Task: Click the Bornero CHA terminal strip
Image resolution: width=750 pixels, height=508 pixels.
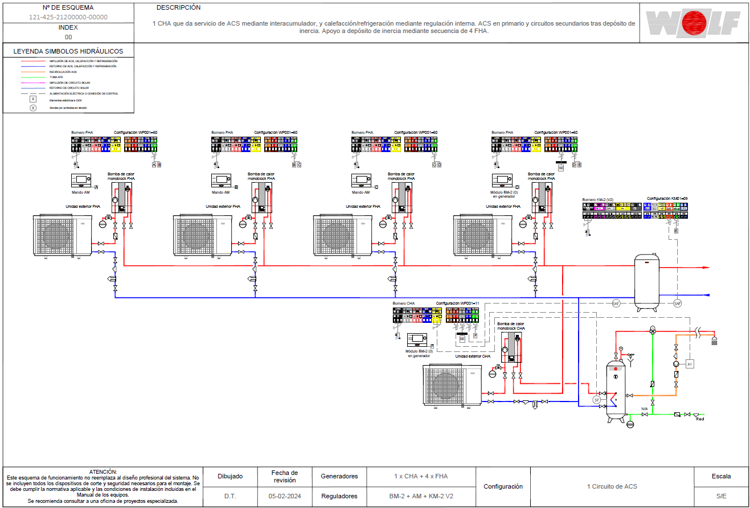Action: [x=417, y=315]
